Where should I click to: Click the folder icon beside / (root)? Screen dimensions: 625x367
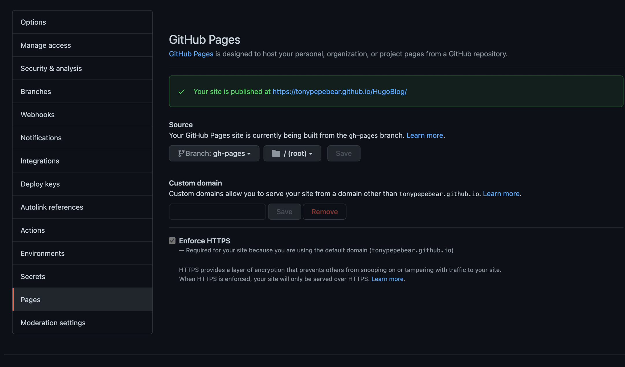click(276, 153)
